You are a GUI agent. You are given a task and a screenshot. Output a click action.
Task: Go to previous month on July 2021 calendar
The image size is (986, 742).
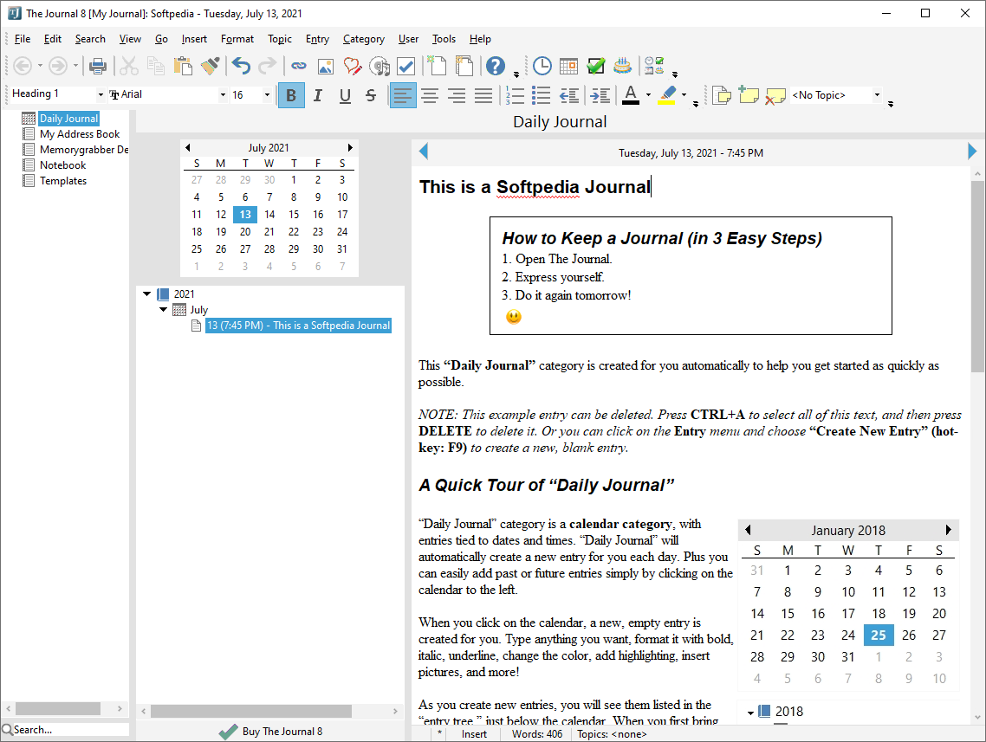click(187, 148)
